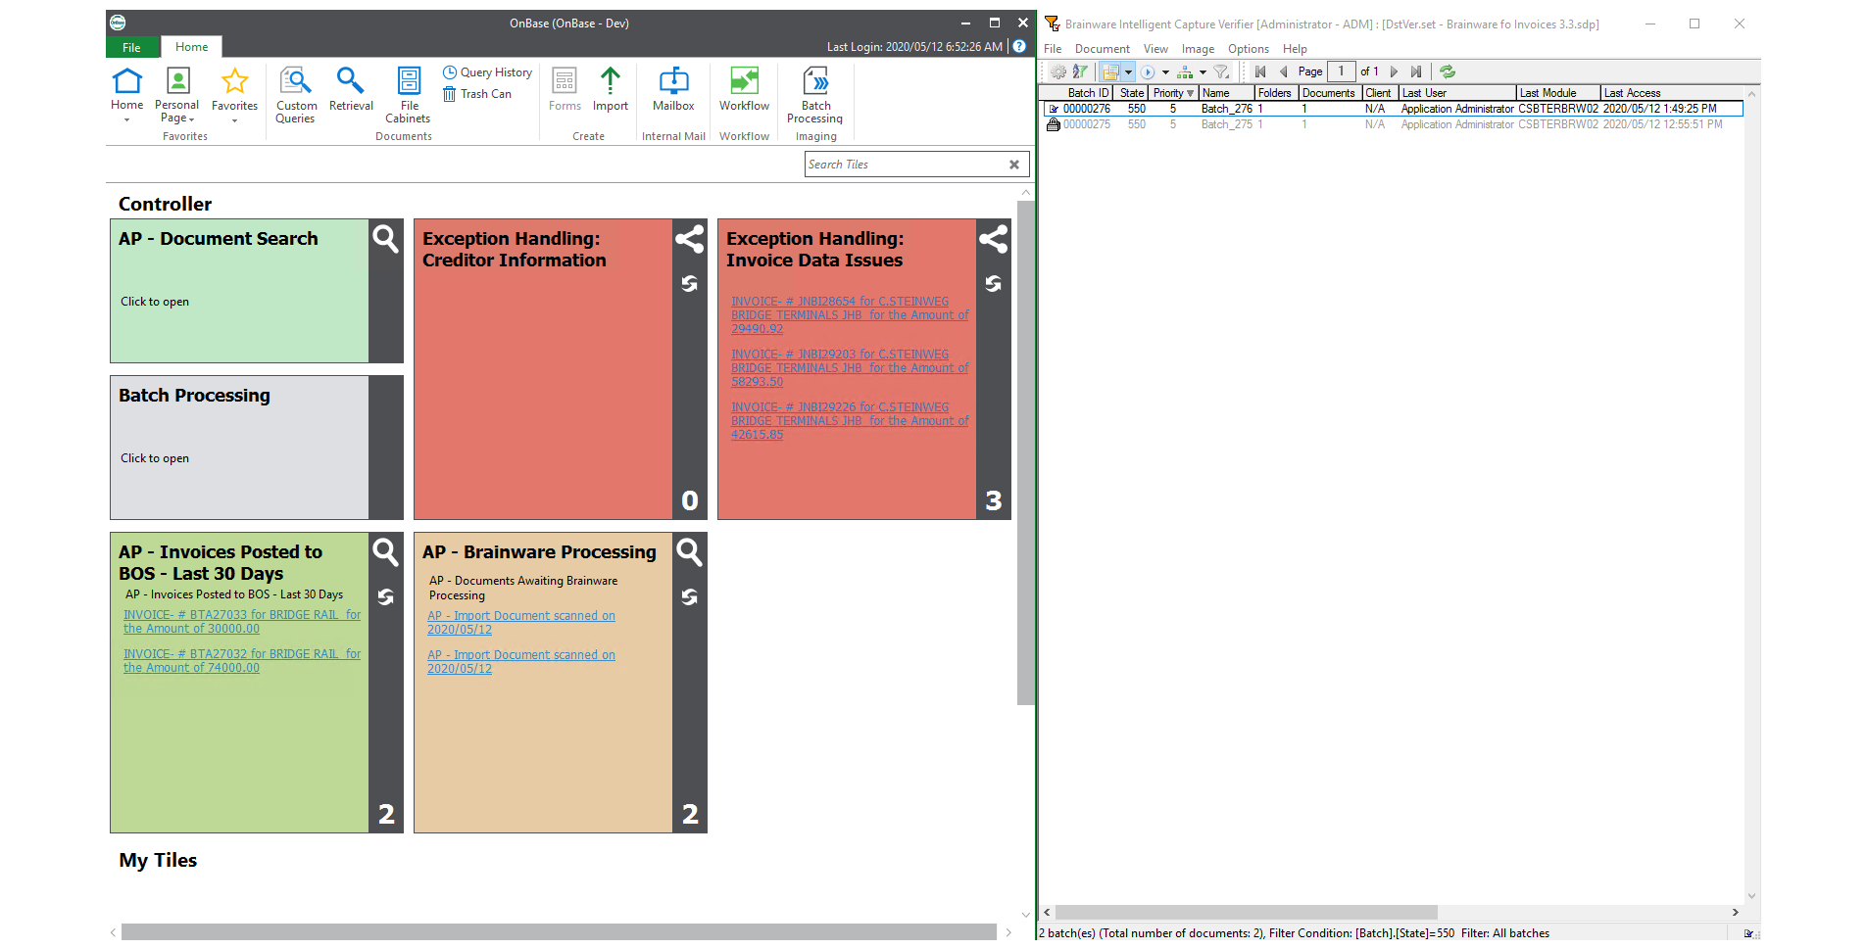Click in the Search Tiles field
1867x949 pixels.
tap(904, 165)
